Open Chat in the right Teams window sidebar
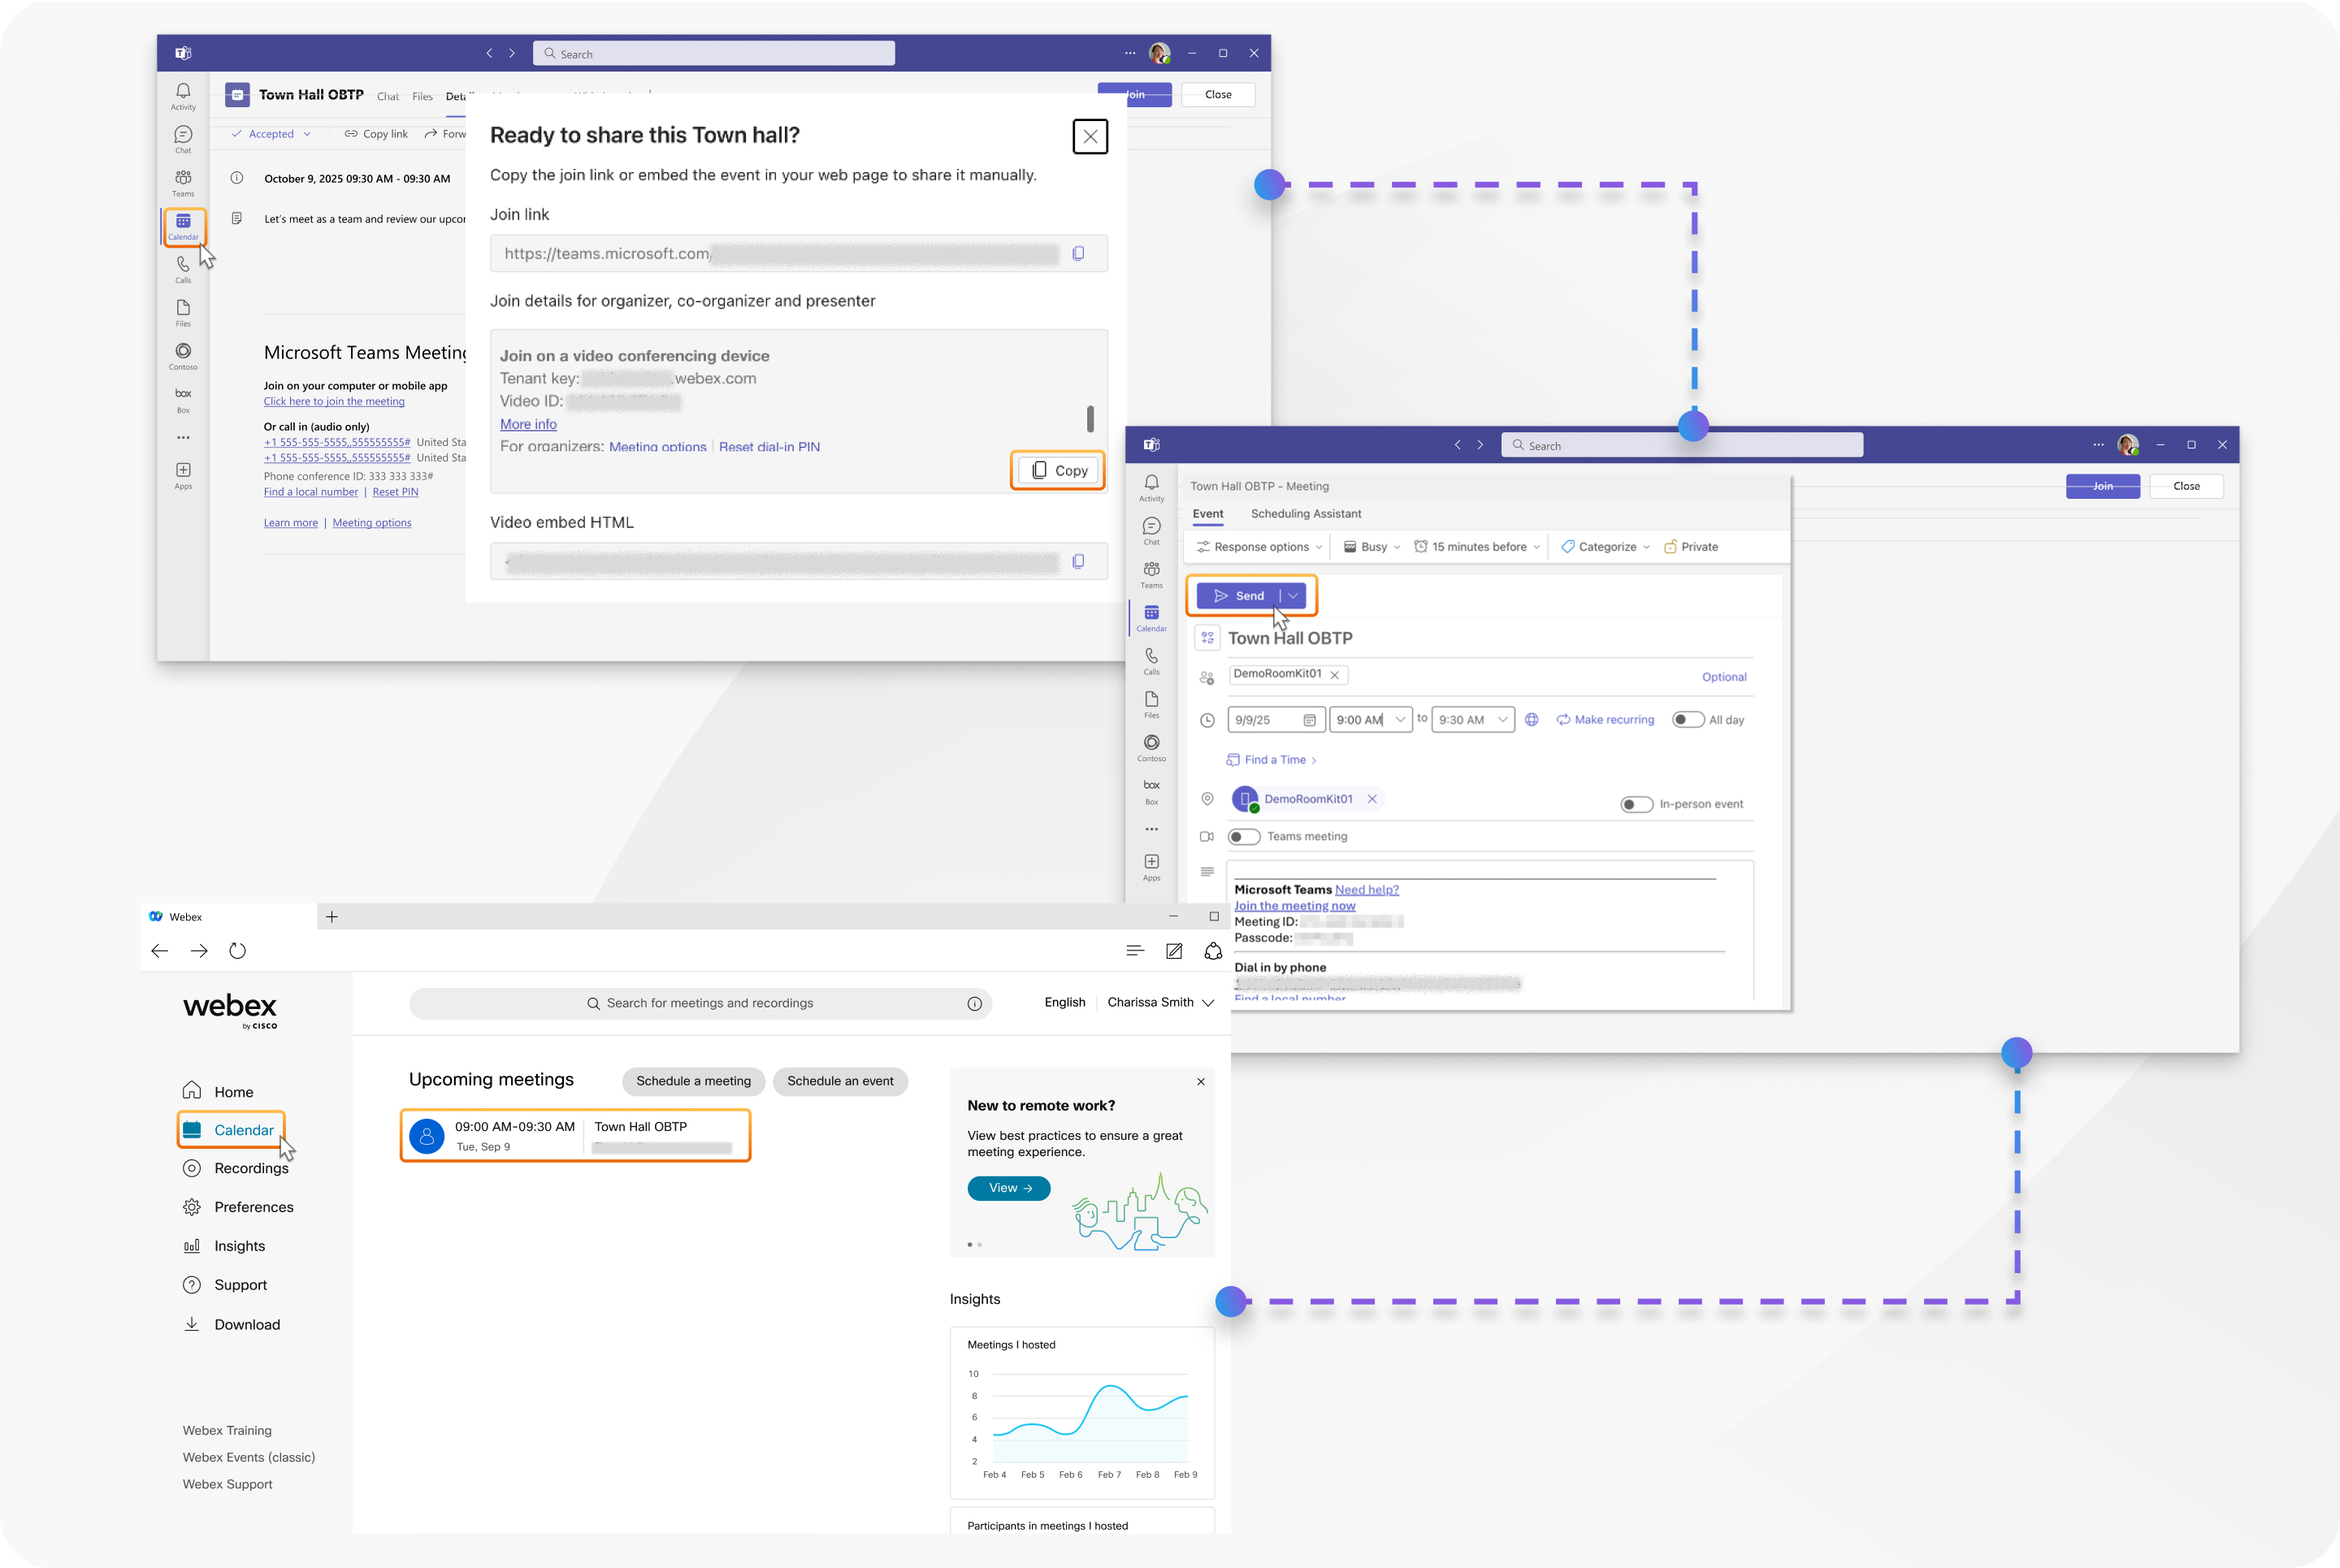 pos(1151,531)
